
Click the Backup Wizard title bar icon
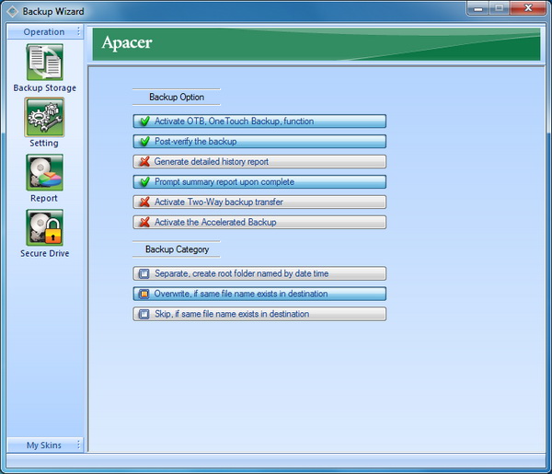(x=12, y=12)
